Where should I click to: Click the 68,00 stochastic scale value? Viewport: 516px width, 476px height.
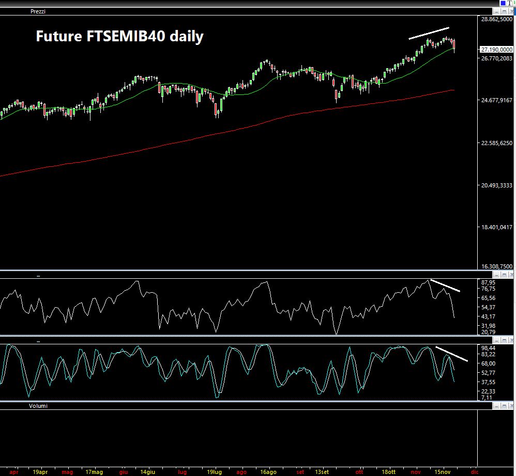pos(488,363)
